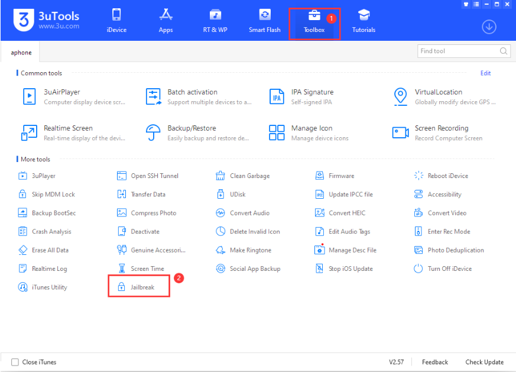Open the Smart Flash tab
Image resolution: width=516 pixels, height=372 pixels.
click(x=265, y=20)
